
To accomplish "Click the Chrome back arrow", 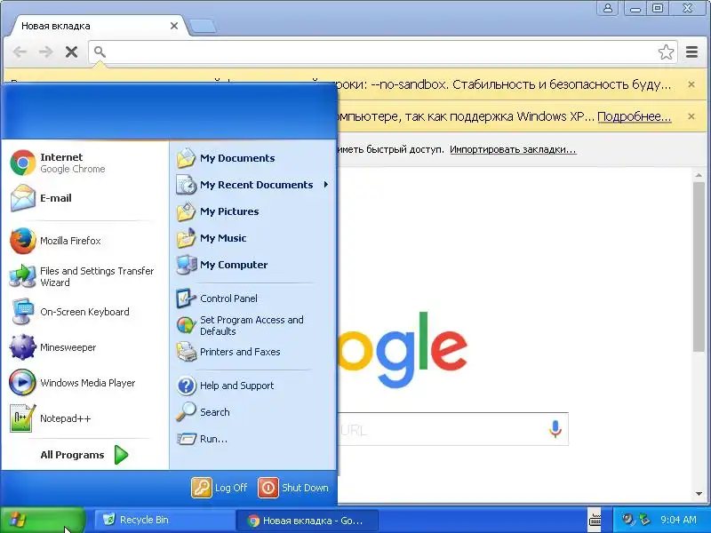I will pos(20,52).
